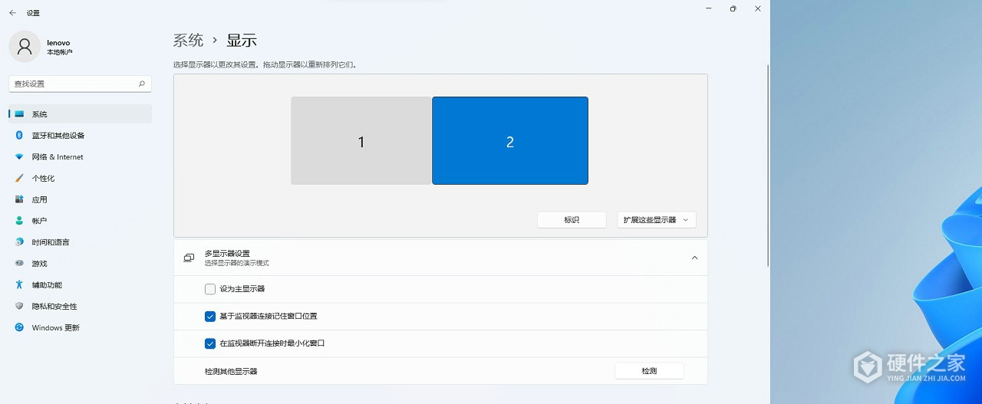Image resolution: width=982 pixels, height=404 pixels.
Task: Click the settings page vertical scrollbar
Action: (x=768, y=166)
